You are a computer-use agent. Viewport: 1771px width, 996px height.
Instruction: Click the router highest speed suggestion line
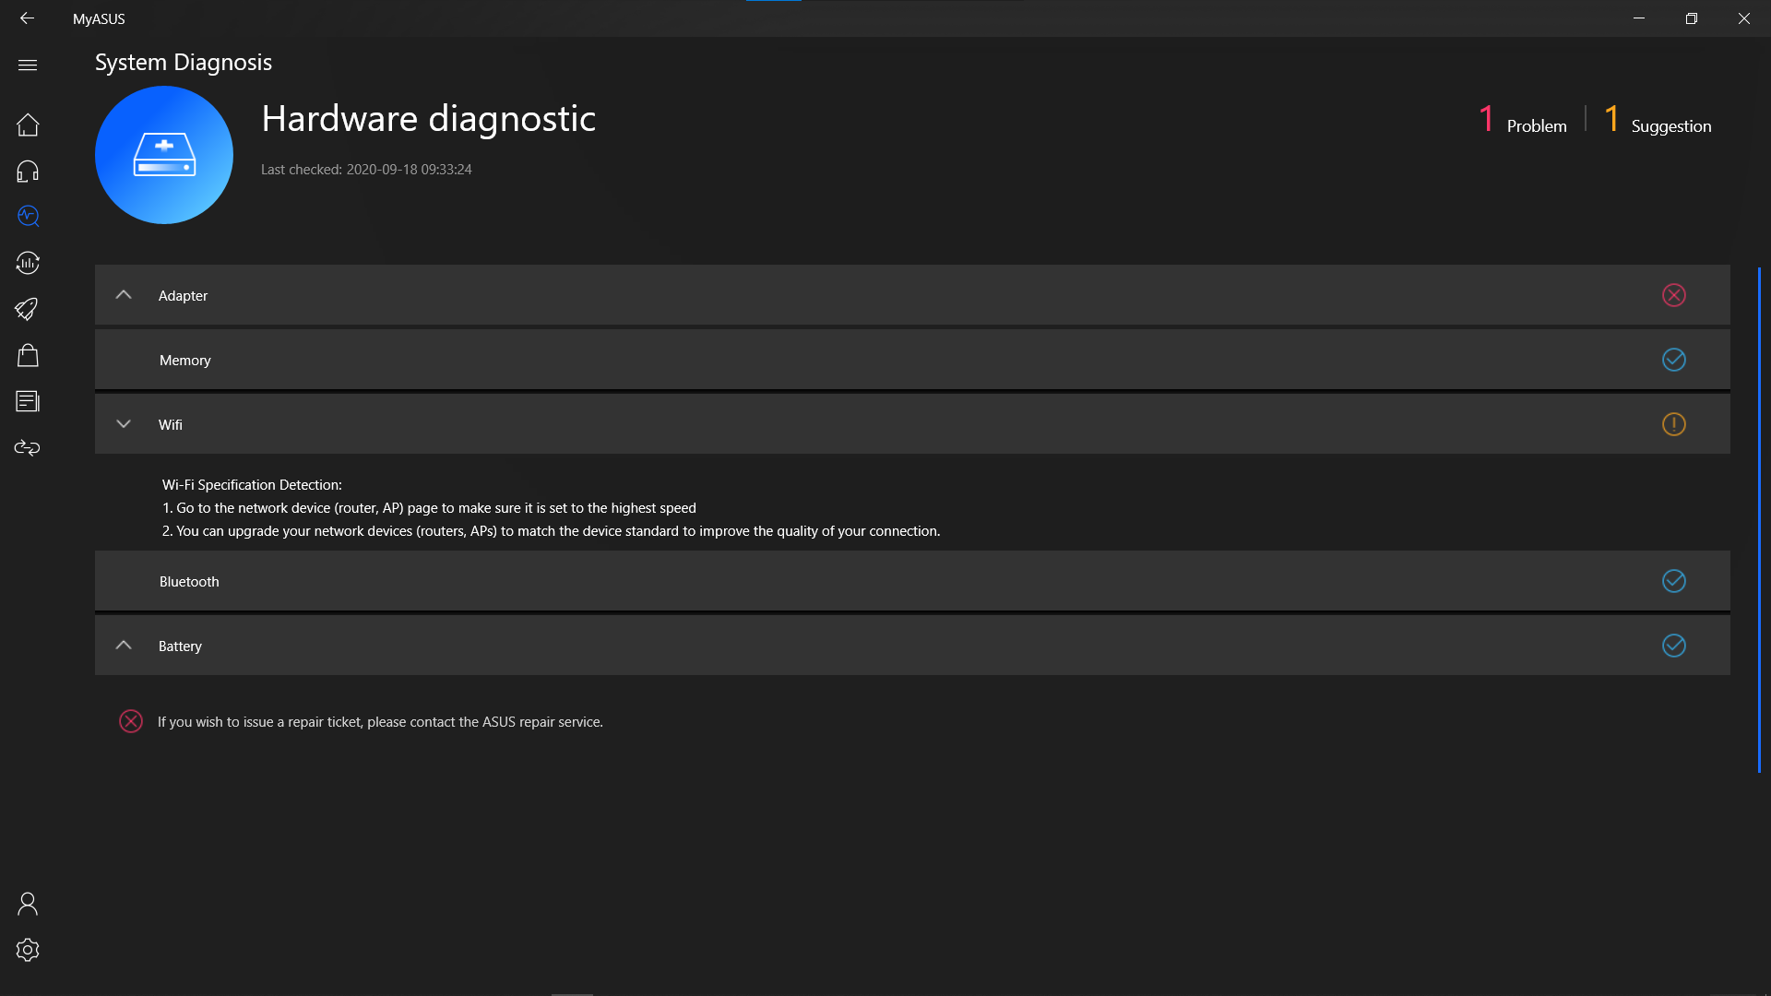coord(429,508)
